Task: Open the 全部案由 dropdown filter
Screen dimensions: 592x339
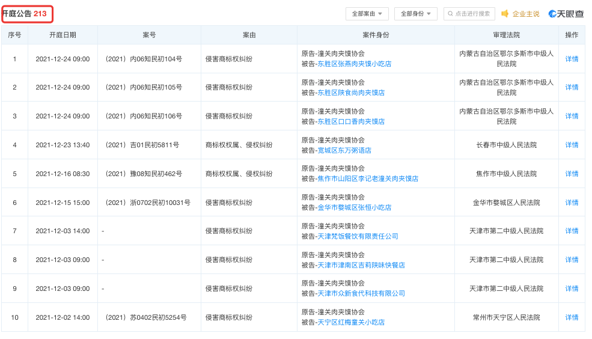Action: pyautogui.click(x=367, y=14)
